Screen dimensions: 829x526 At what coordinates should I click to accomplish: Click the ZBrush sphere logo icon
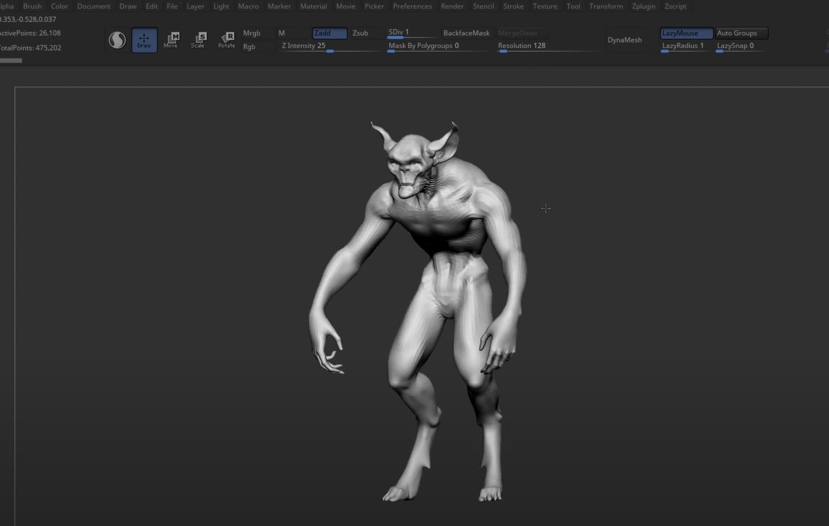point(116,40)
